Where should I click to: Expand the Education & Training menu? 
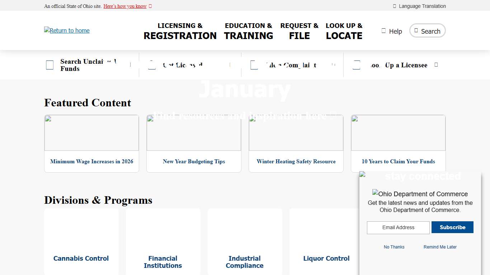pyautogui.click(x=249, y=31)
